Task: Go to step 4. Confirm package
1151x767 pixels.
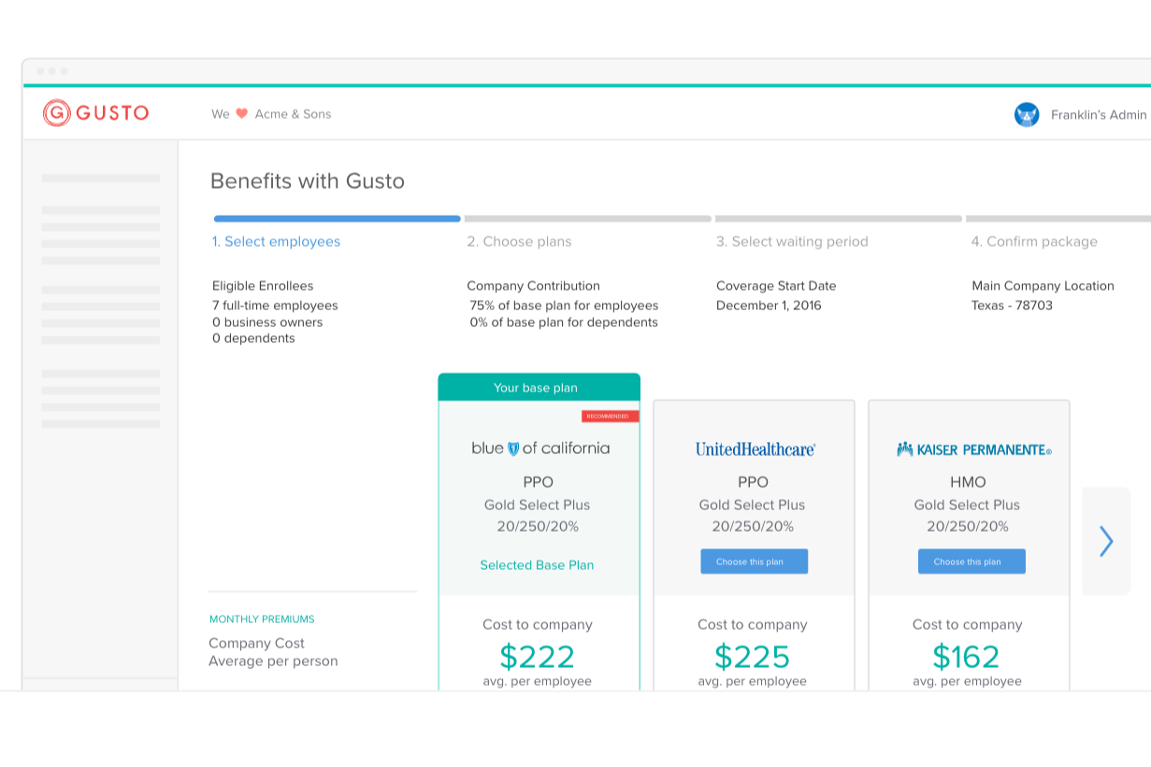Action: coord(1034,242)
